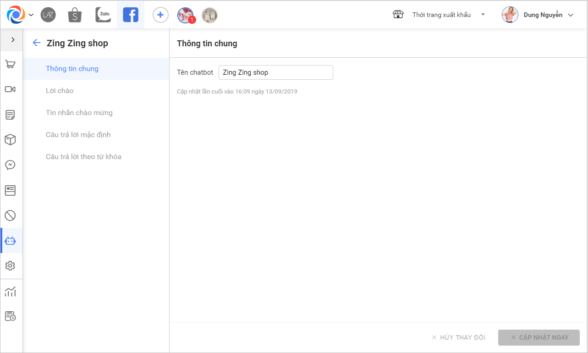
Task: Open the chatbot robot sidebar icon
Action: point(11,241)
